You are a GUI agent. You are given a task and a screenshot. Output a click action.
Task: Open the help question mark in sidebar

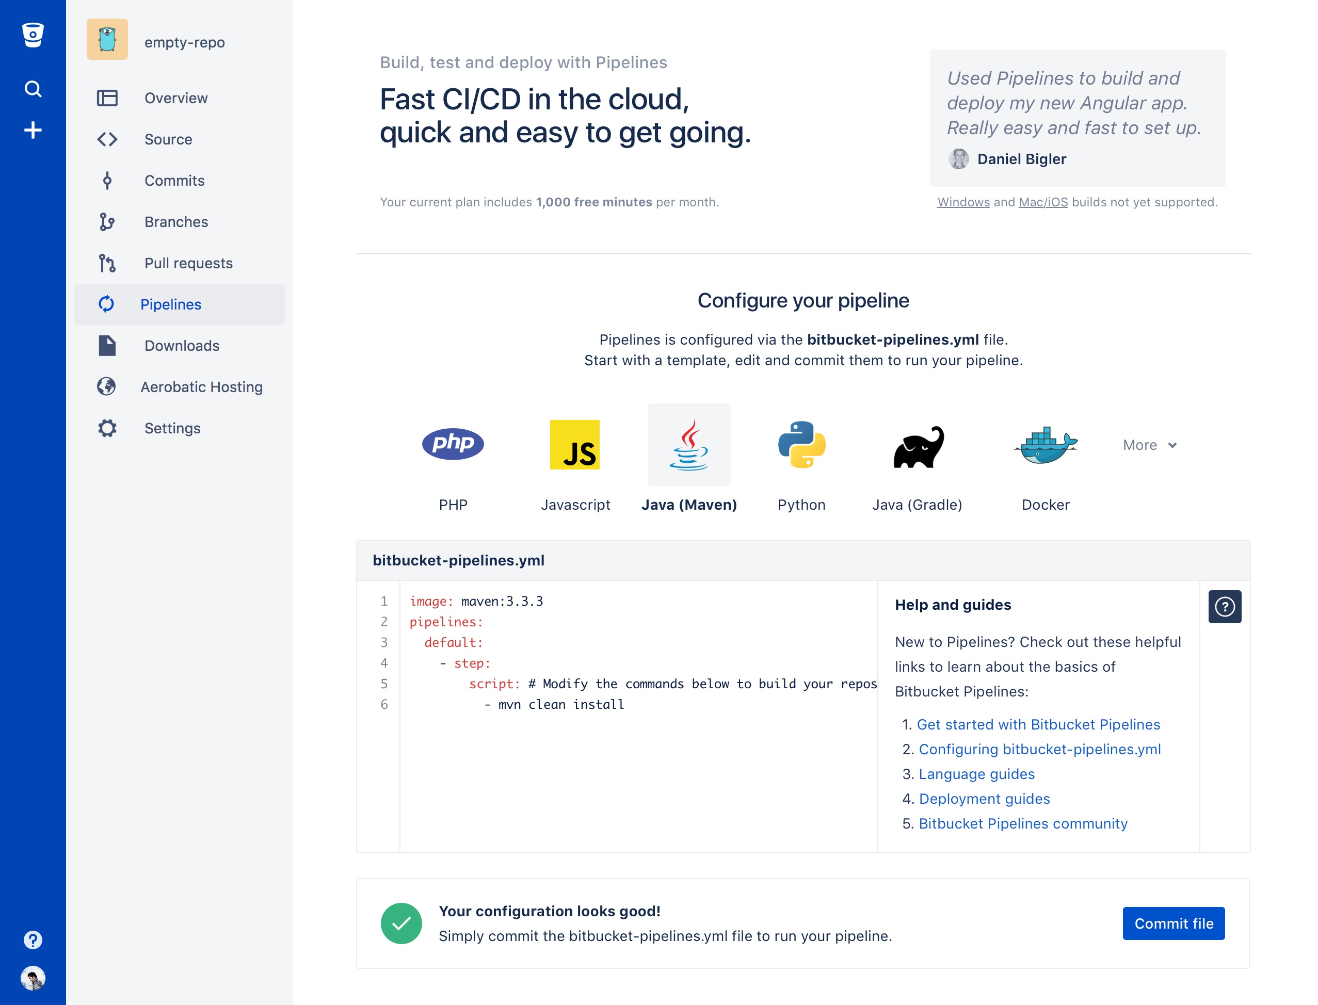pos(33,940)
